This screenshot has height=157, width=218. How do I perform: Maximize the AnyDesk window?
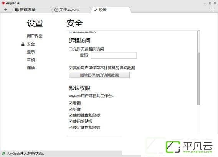click(x=210, y=3)
